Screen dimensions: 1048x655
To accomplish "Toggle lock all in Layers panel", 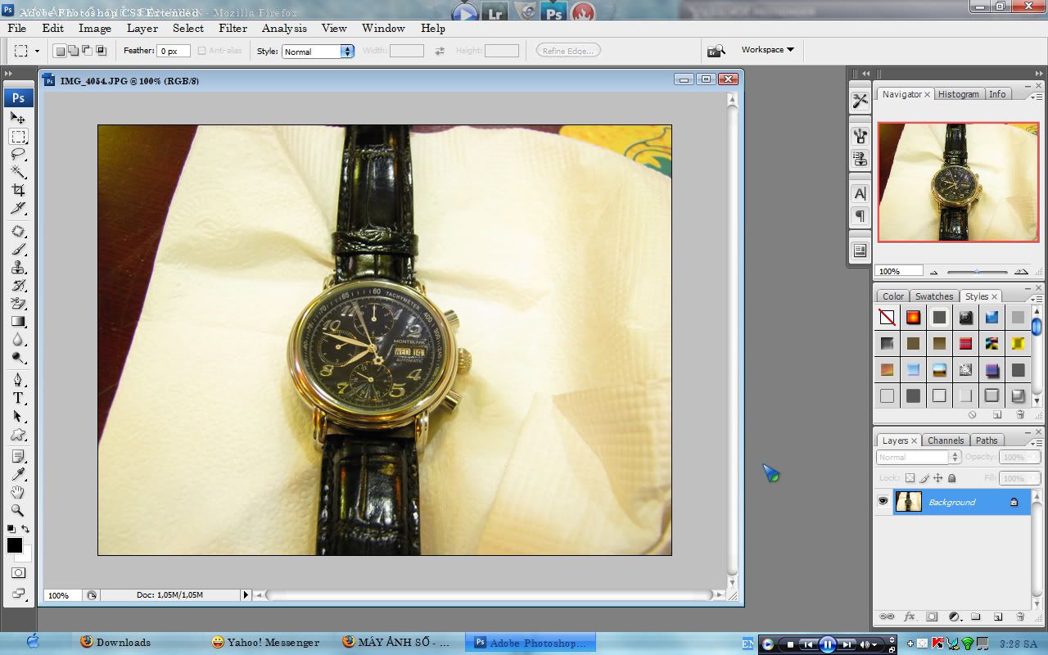I will [x=952, y=478].
